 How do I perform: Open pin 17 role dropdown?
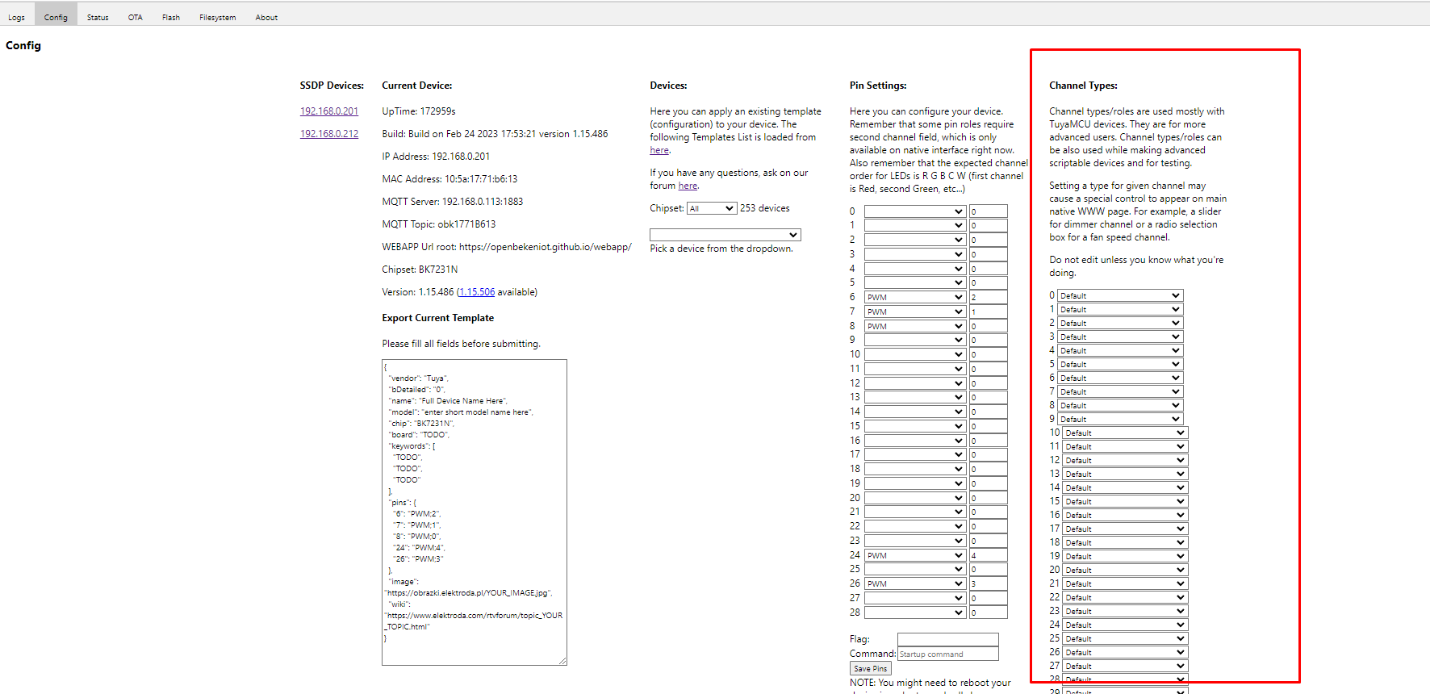915,454
